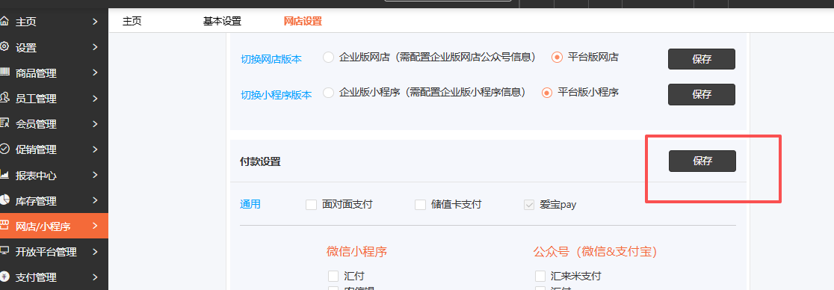Image resolution: width=834 pixels, height=290 pixels.
Task: Select 平台版网店 radio option
Action: click(557, 57)
